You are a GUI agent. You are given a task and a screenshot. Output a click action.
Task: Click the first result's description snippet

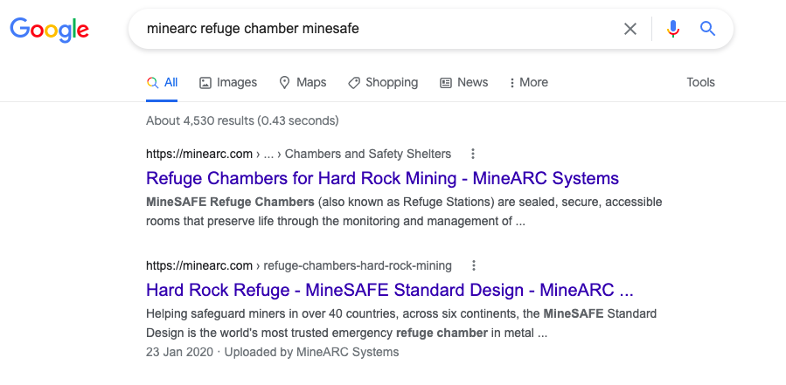[x=404, y=211]
